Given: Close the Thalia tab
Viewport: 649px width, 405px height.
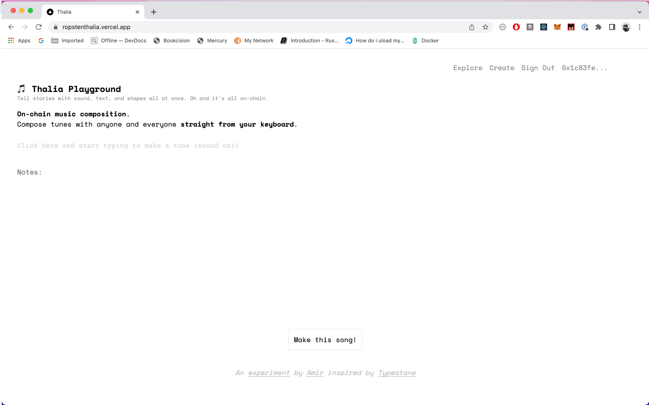Looking at the screenshot, I should 137,12.
